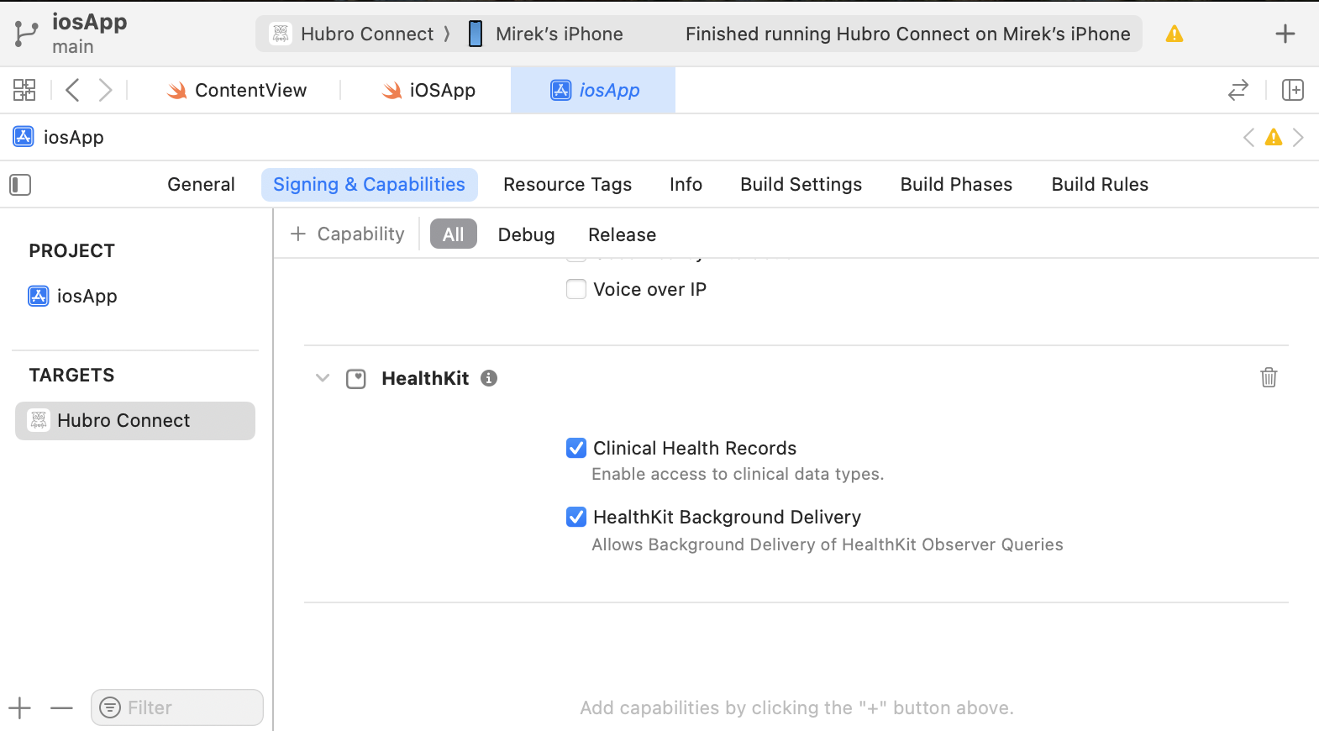Screen dimensions: 1319x731
Task: Open the related items grid menu
Action: click(24, 90)
